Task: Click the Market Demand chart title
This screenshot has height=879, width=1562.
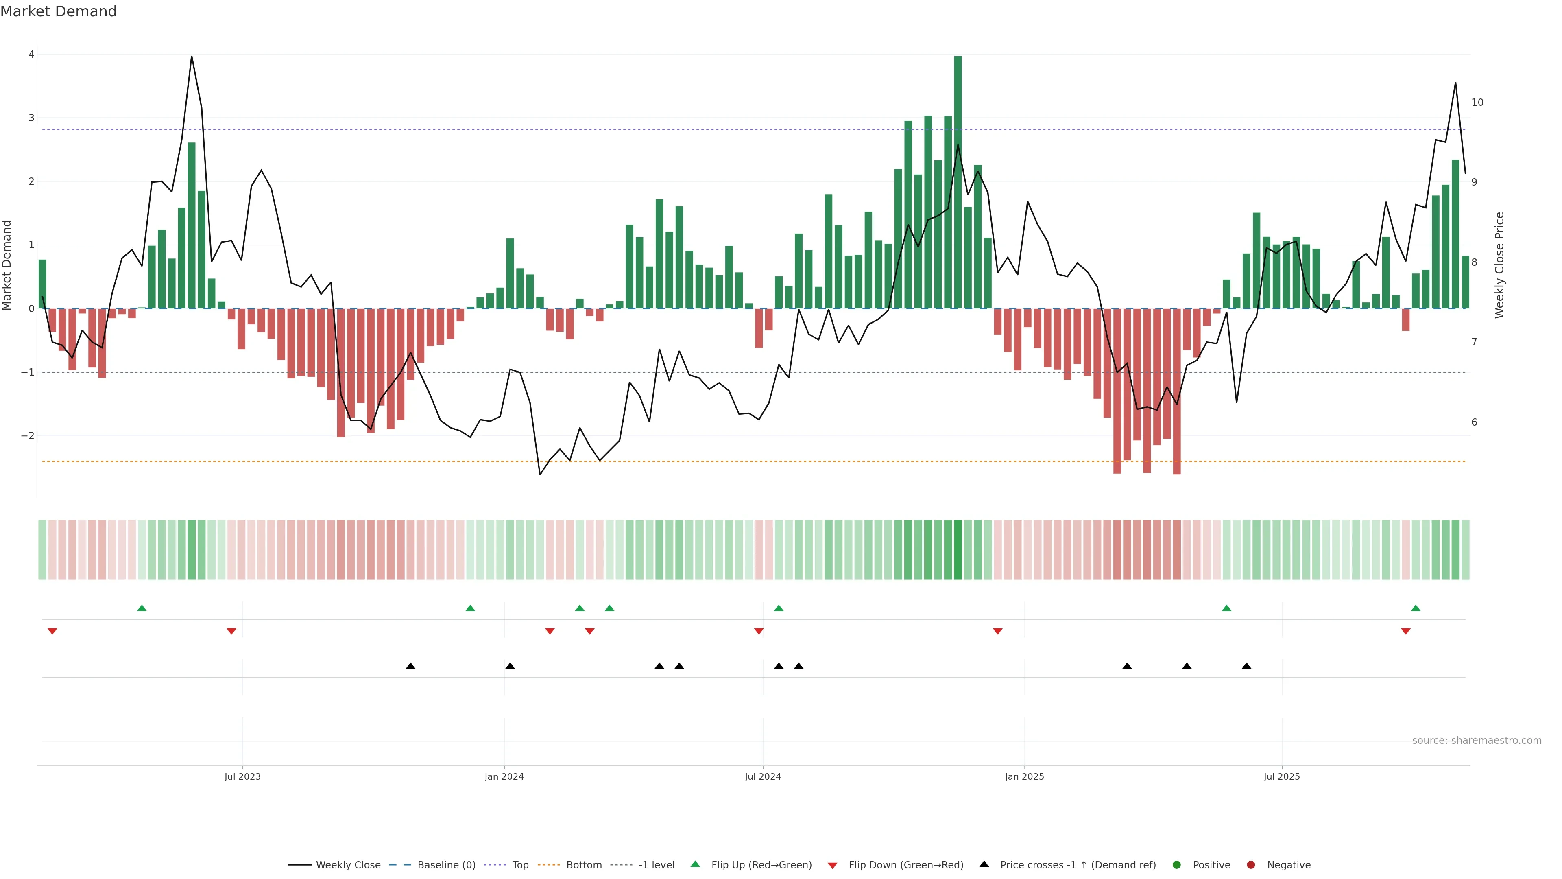Action: click(x=58, y=11)
